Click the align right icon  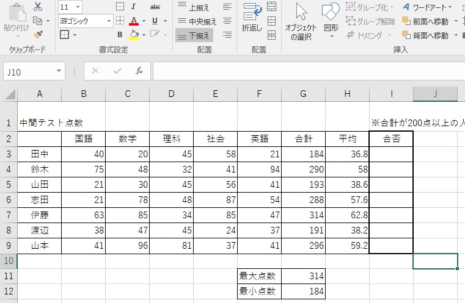click(227, 35)
